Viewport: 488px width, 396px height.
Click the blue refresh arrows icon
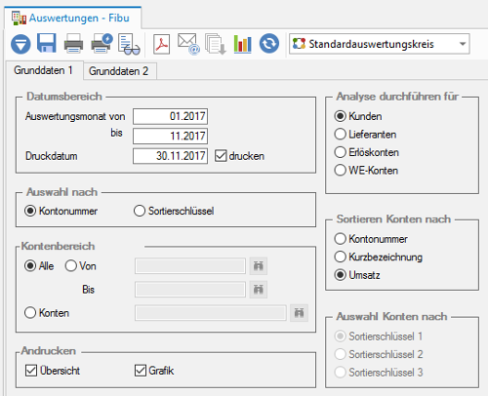[x=269, y=43]
